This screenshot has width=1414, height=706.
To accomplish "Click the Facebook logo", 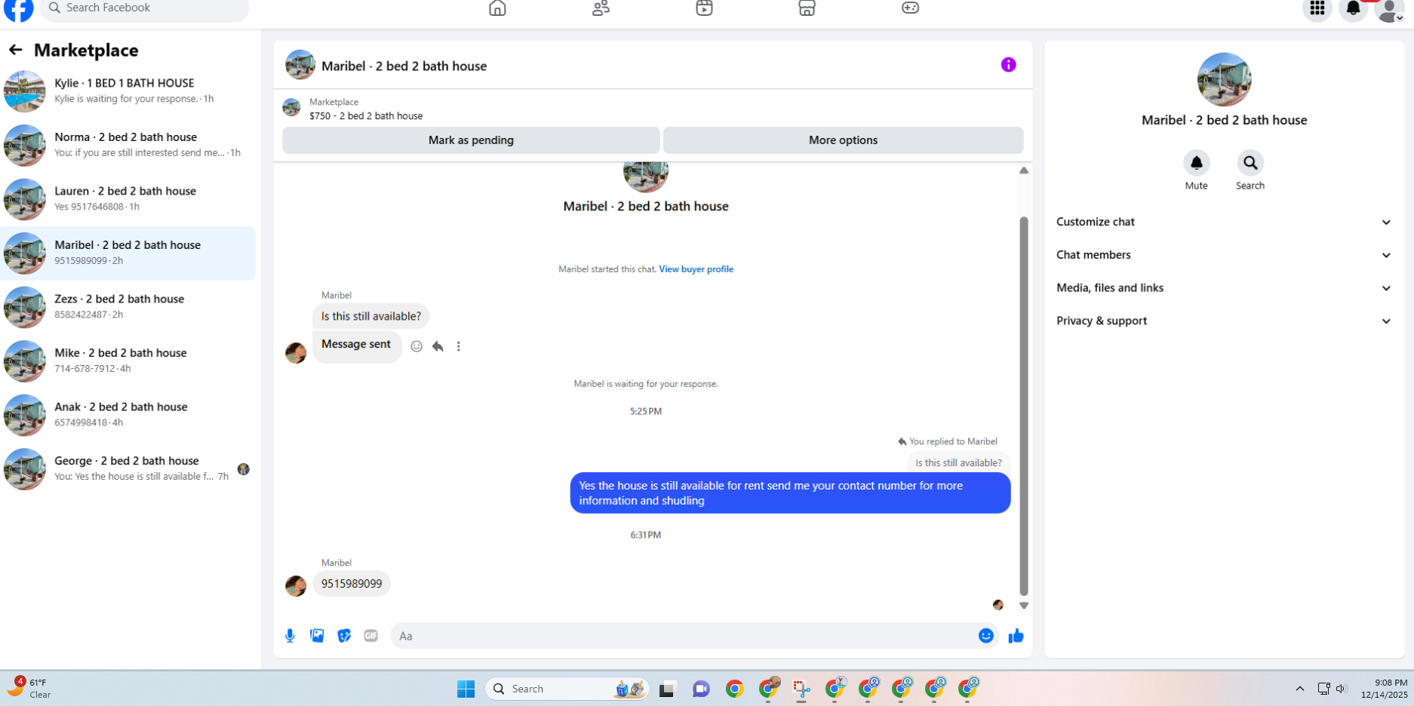I will pos(19,8).
